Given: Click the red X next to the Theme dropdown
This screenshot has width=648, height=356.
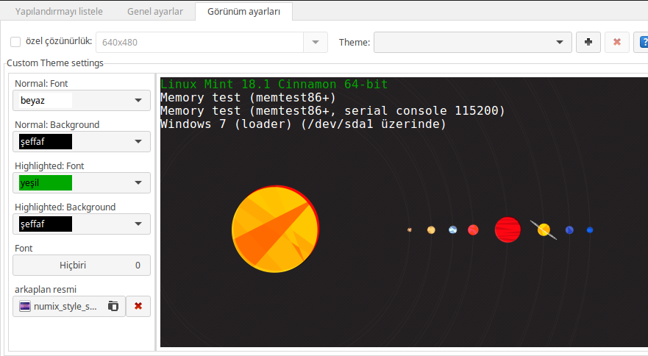Looking at the screenshot, I should [x=617, y=42].
